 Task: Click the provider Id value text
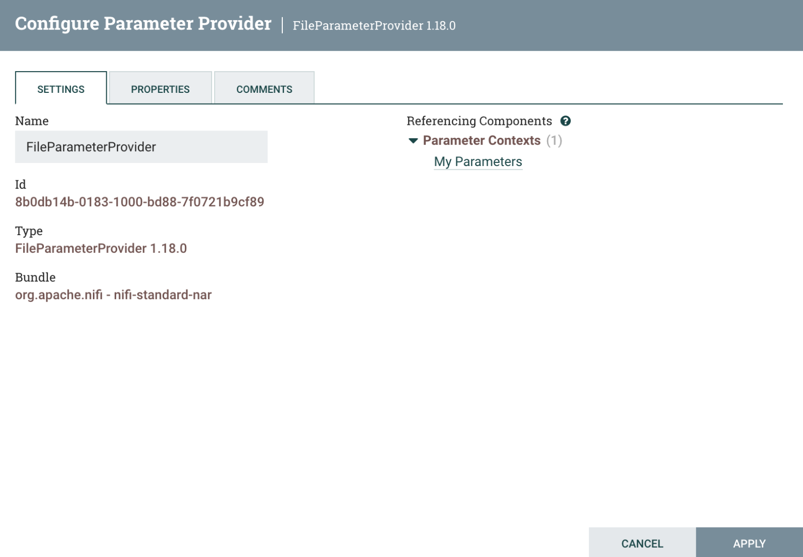[139, 202]
